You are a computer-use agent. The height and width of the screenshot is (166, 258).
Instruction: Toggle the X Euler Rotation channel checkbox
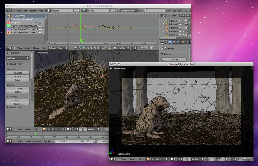[x=9, y=26]
